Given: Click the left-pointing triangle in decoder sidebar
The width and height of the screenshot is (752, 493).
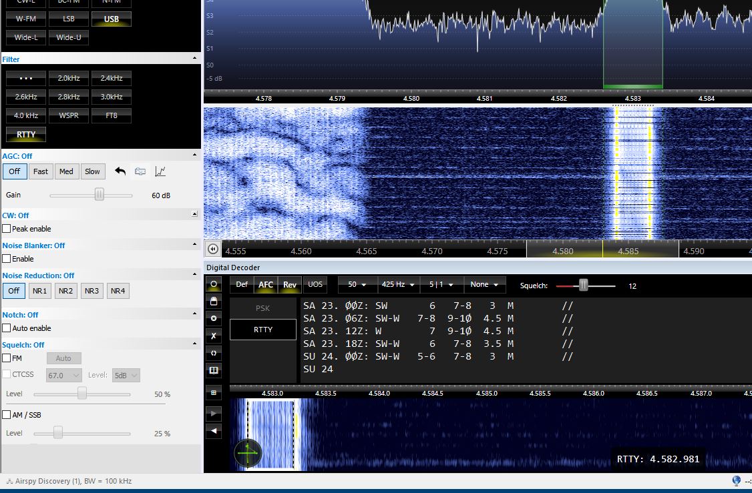Looking at the screenshot, I should point(214,431).
